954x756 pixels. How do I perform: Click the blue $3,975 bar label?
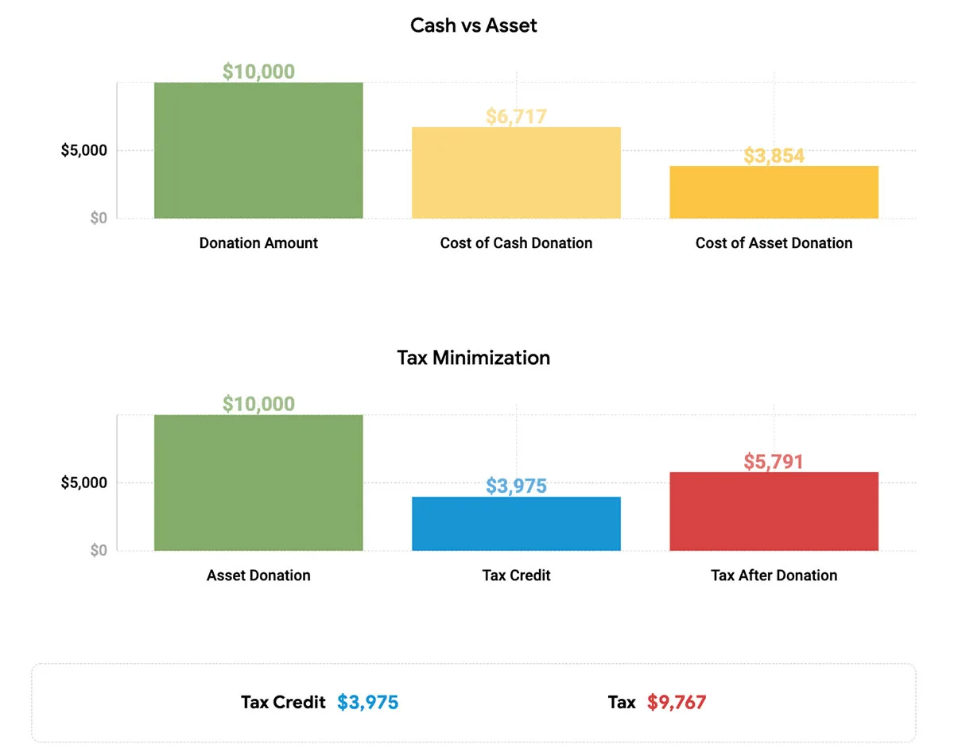click(516, 487)
